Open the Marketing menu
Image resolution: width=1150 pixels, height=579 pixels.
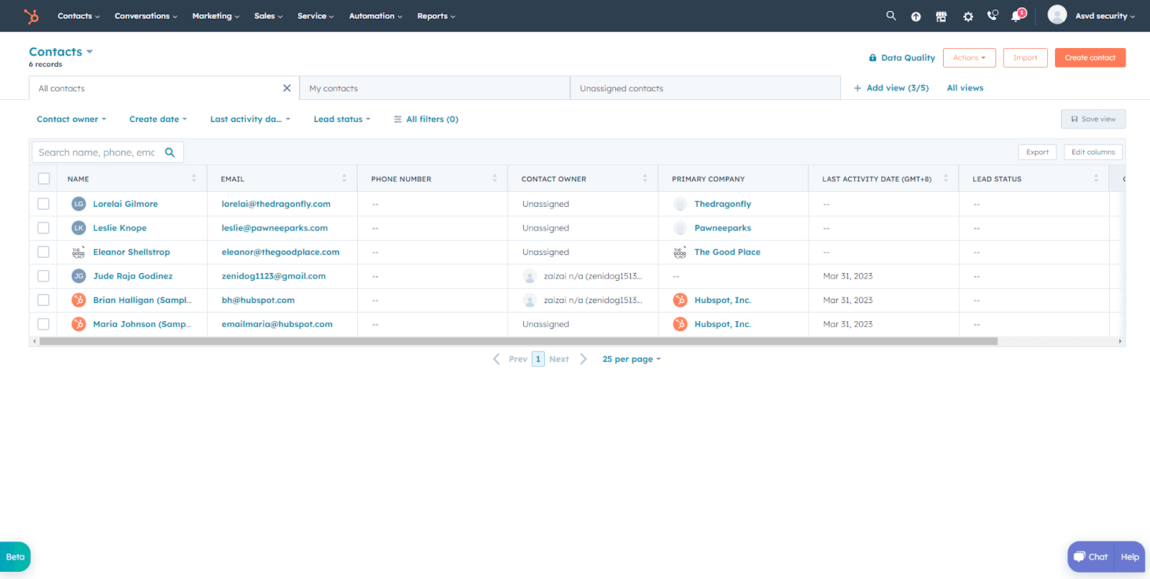pos(216,16)
